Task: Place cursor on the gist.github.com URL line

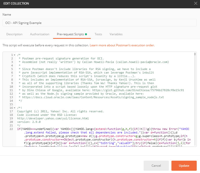Action: (101, 90)
